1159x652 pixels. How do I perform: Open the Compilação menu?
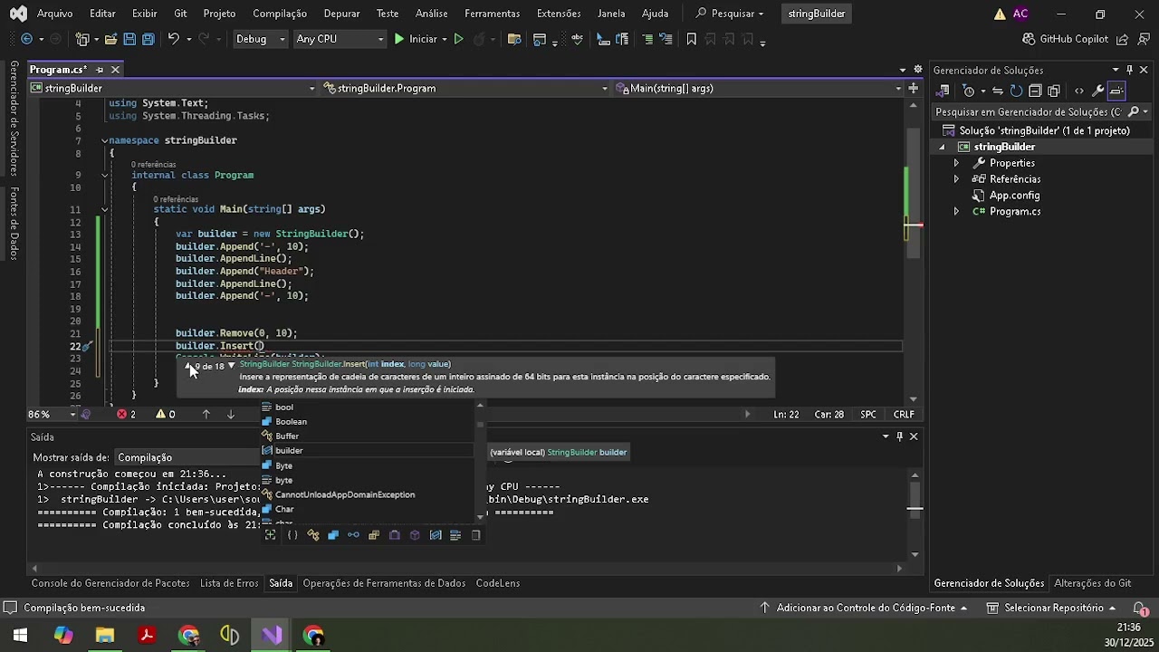(280, 14)
